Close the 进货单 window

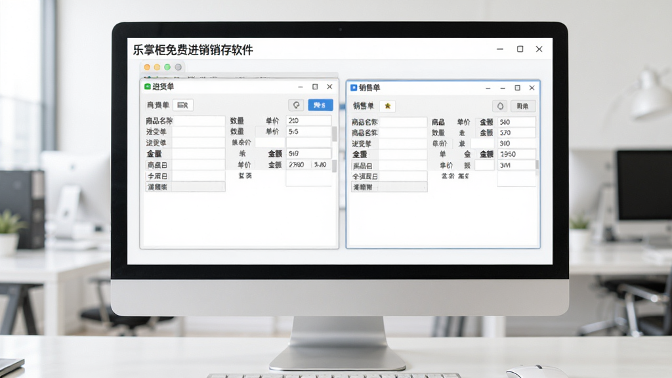click(x=329, y=87)
